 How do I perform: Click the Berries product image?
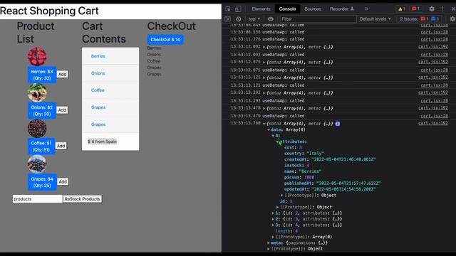pos(37,57)
